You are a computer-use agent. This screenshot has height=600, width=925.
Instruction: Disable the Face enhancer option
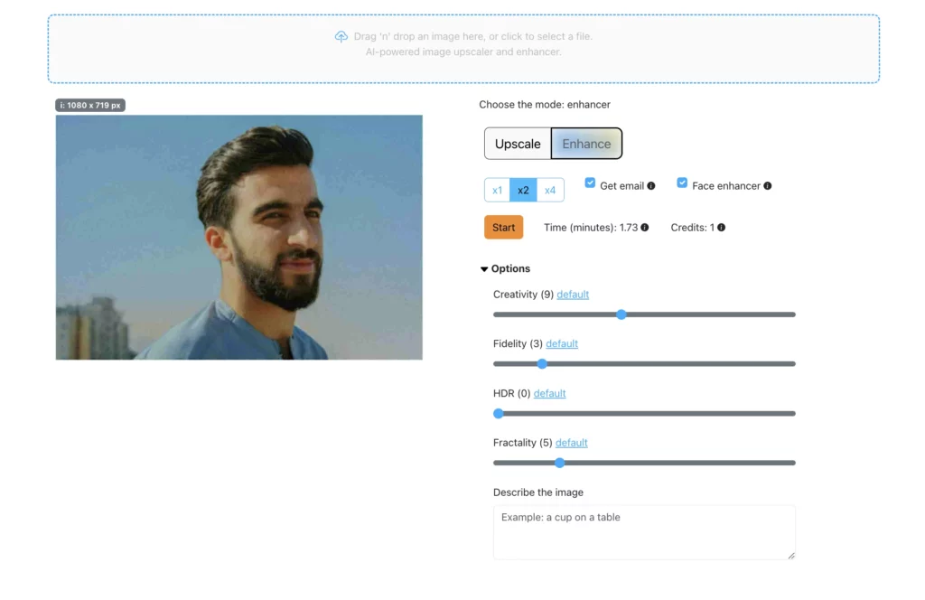pyautogui.click(x=682, y=183)
